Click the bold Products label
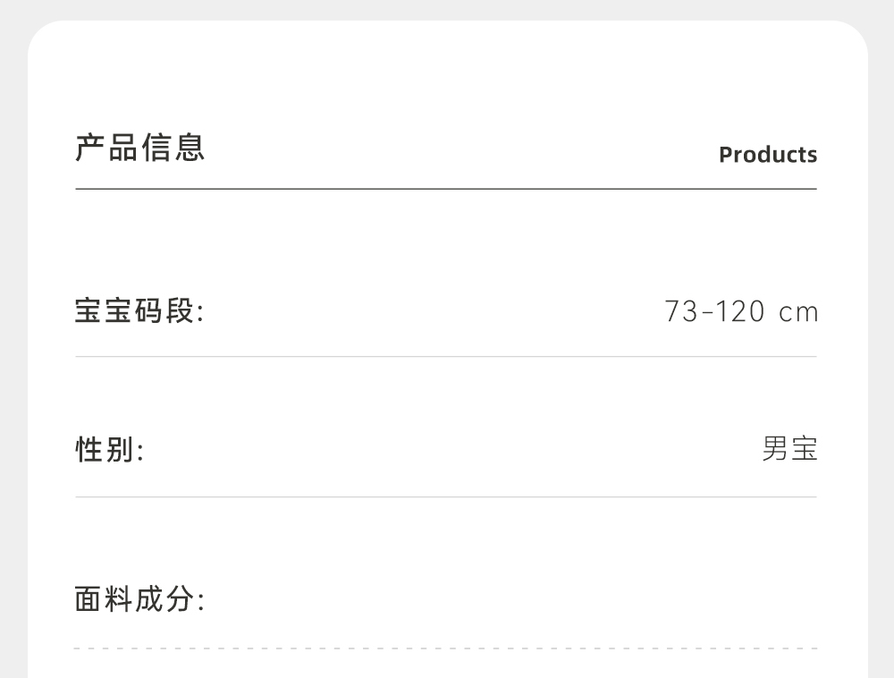 (767, 155)
